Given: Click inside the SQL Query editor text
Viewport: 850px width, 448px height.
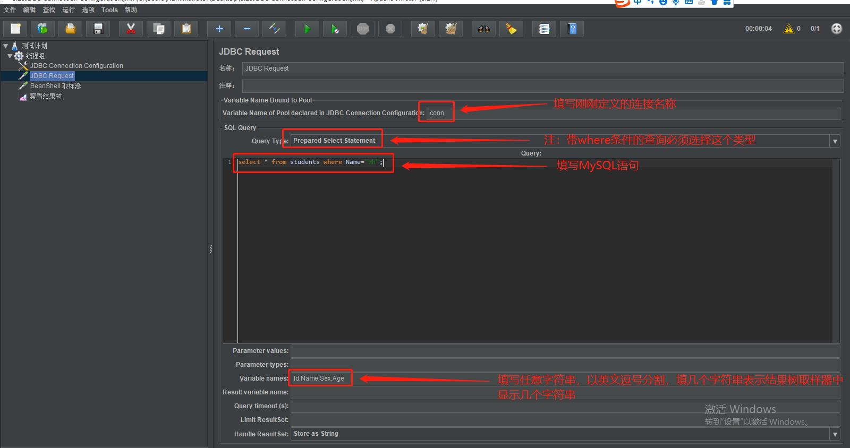Looking at the screenshot, I should click(x=310, y=162).
